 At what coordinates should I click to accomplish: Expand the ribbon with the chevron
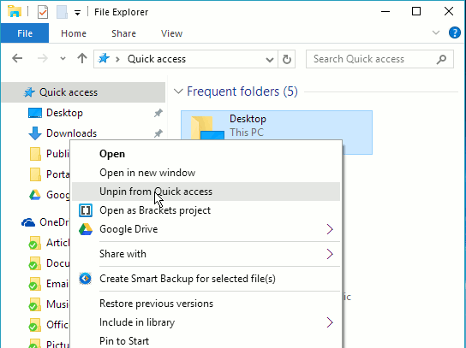pos(436,32)
